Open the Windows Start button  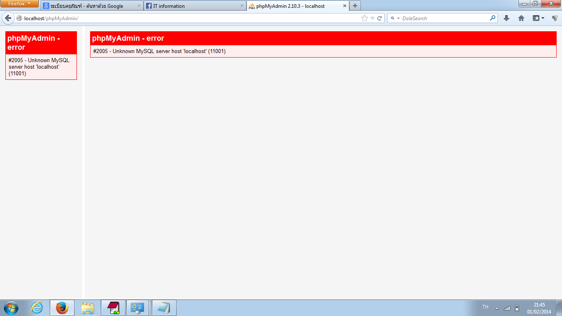(x=11, y=308)
